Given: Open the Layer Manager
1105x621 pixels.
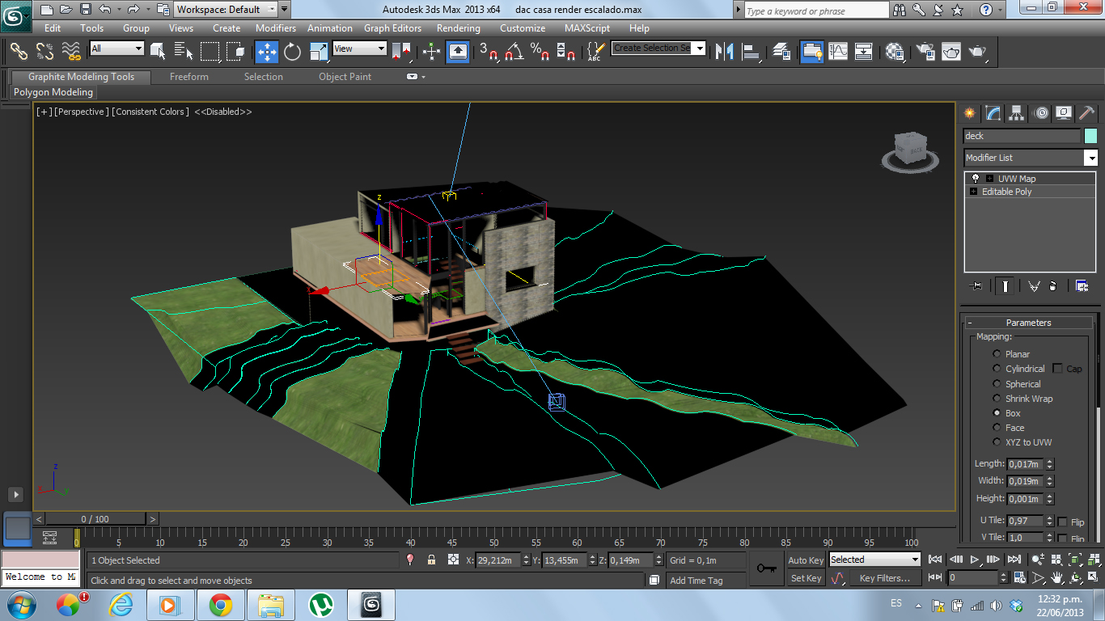Looking at the screenshot, I should click(x=781, y=51).
